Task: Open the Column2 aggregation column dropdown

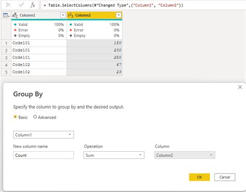Action: point(185,155)
